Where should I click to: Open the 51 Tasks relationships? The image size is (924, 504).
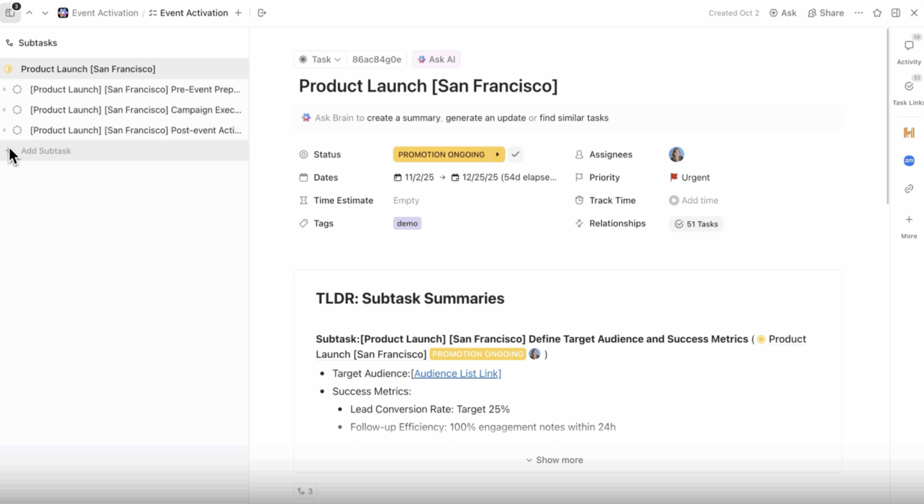(x=696, y=224)
